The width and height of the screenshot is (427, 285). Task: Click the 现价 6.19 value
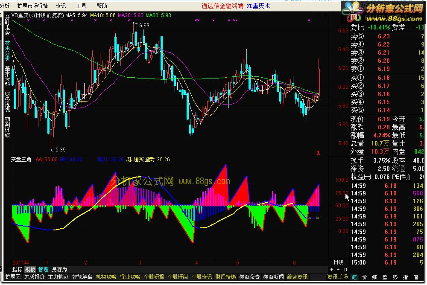pyautogui.click(x=384, y=119)
